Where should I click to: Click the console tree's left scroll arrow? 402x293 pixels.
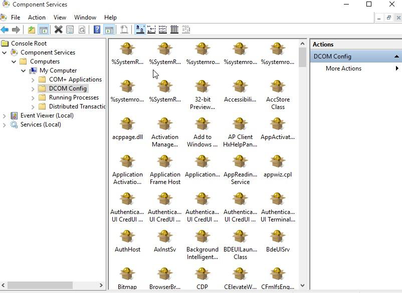point(4,285)
